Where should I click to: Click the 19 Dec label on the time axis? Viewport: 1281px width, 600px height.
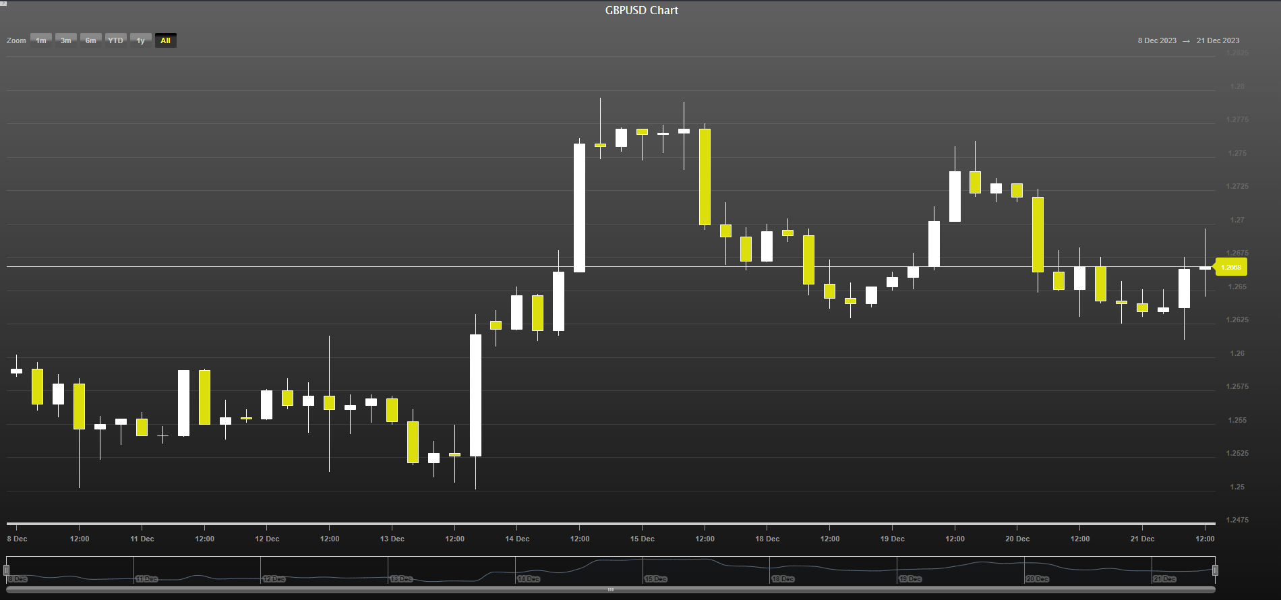pos(893,539)
